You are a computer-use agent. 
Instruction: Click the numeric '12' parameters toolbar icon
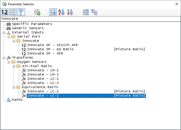click(x=4, y=12)
